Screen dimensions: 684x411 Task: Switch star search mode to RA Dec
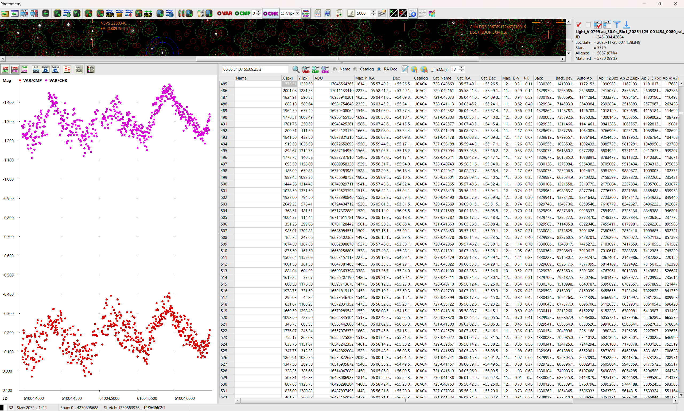[379, 69]
